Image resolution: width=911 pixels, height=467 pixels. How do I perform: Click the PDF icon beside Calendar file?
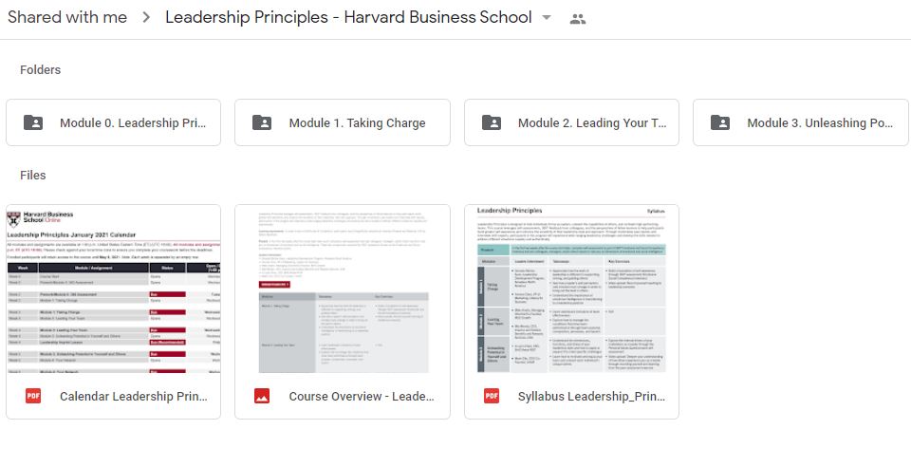pyautogui.click(x=33, y=396)
